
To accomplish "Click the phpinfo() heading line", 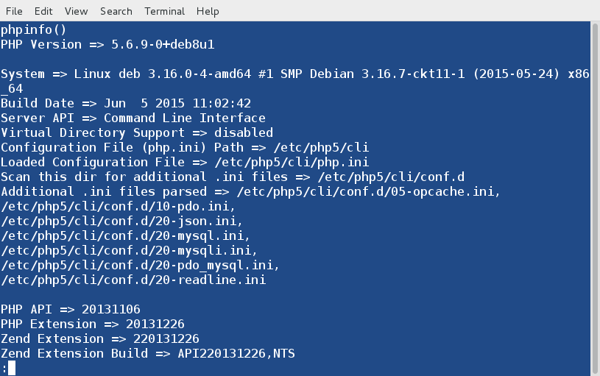I will pos(33,29).
